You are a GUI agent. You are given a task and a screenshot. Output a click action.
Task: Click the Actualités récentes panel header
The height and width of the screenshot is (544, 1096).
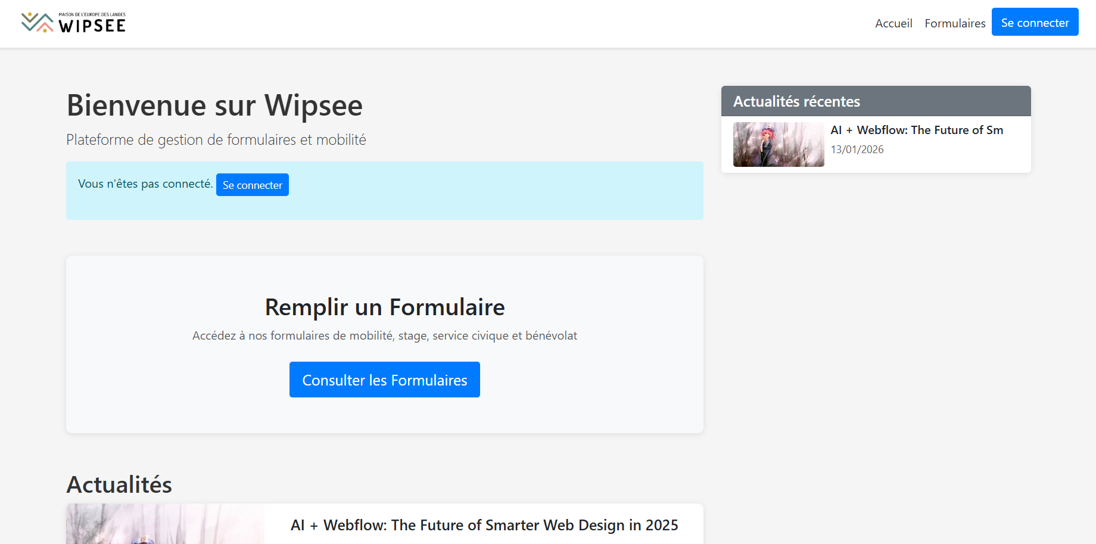[x=876, y=101]
